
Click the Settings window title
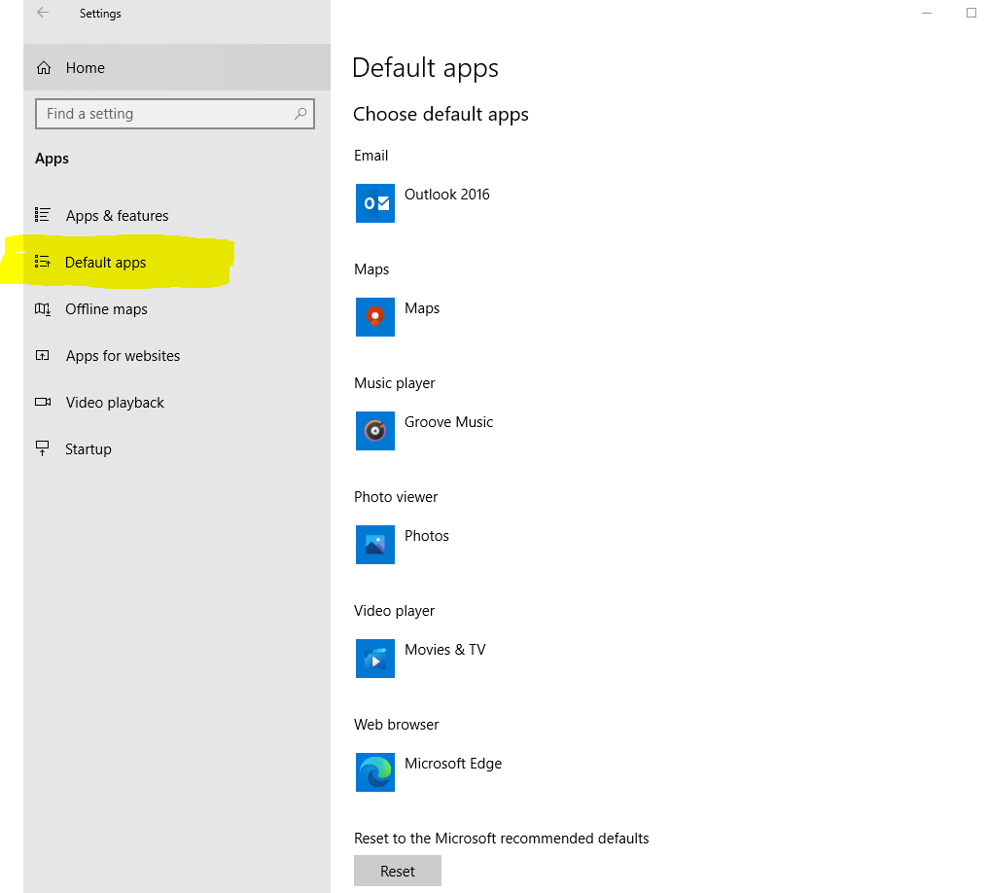point(100,14)
